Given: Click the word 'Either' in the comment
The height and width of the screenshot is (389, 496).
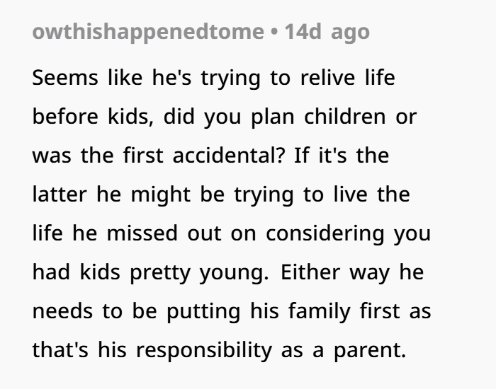Looking at the screenshot, I should pos(310,272).
